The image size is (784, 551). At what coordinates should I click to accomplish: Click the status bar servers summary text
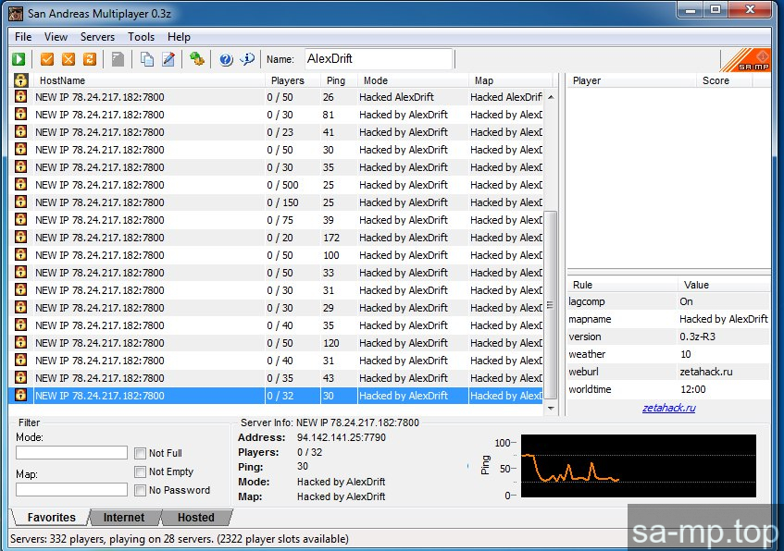[179, 539]
